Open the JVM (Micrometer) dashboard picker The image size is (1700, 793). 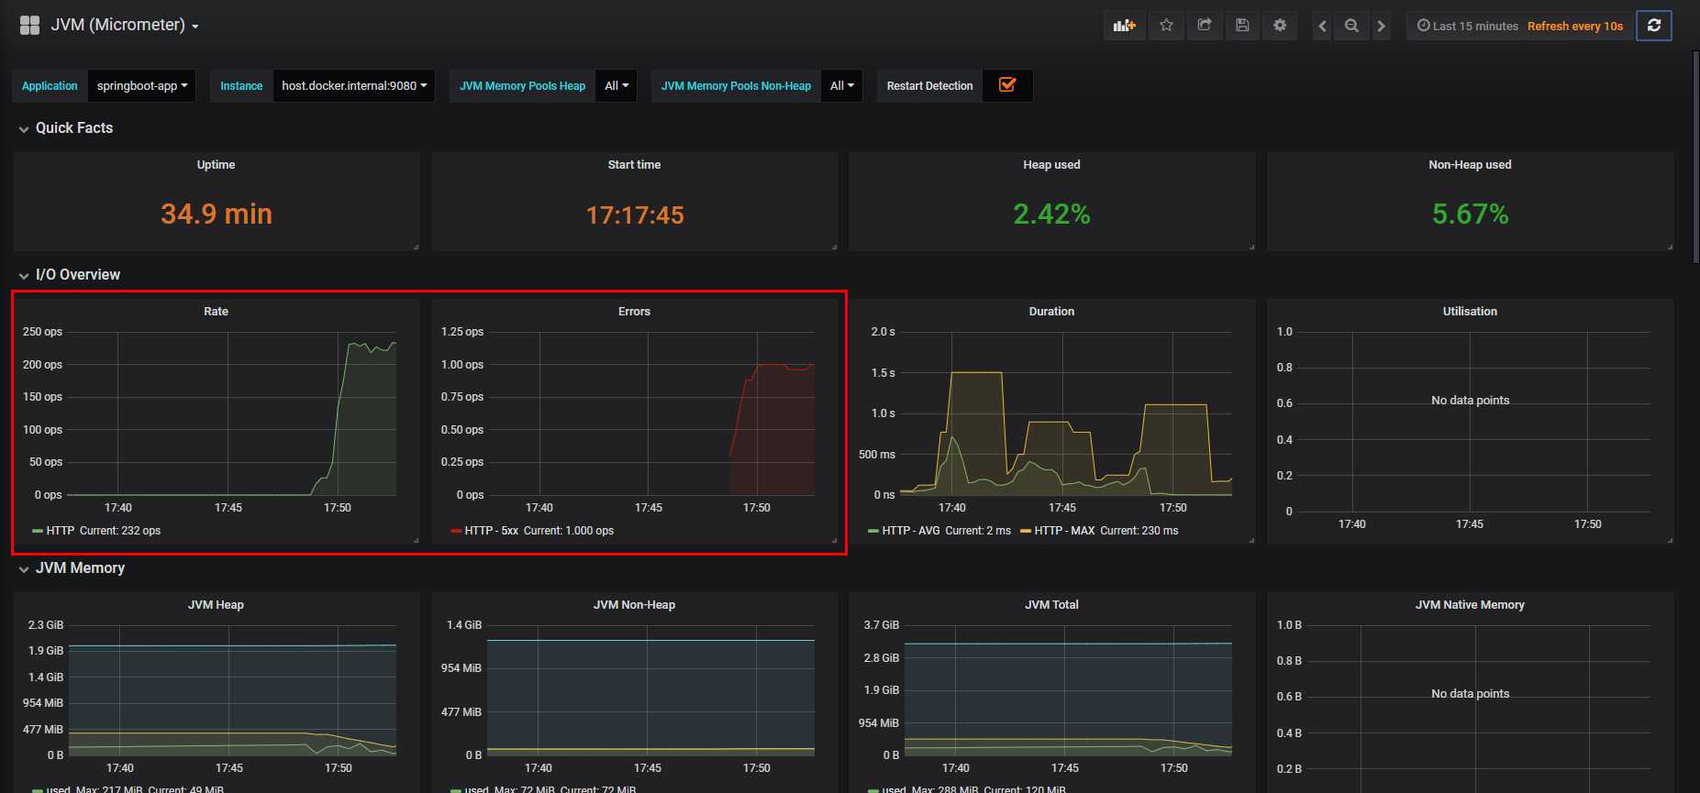(125, 25)
